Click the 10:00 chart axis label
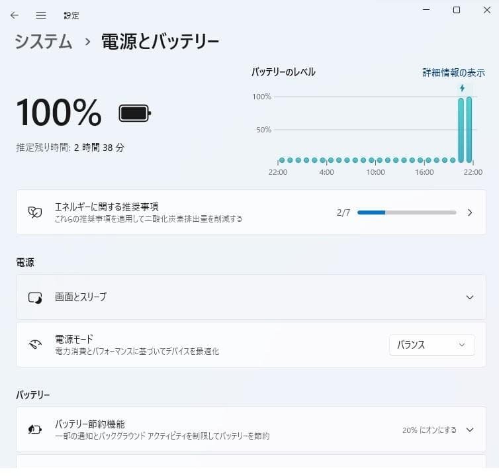Viewport: 499px width, 476px height. [x=375, y=172]
